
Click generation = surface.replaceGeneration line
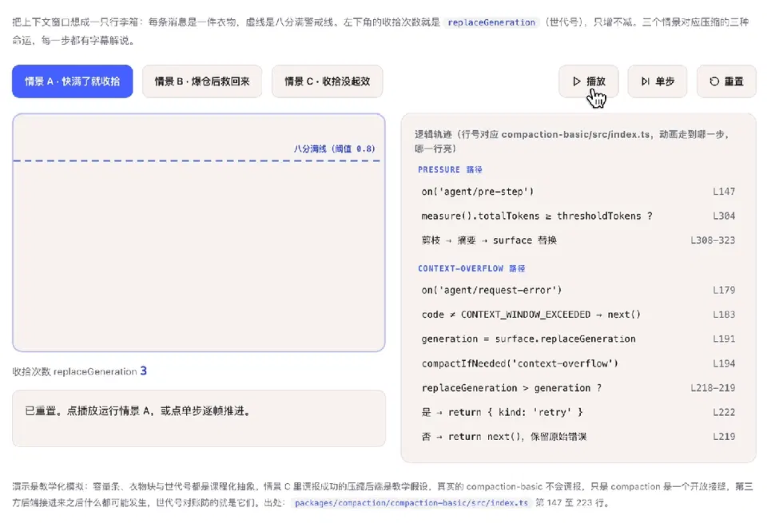coord(578,339)
